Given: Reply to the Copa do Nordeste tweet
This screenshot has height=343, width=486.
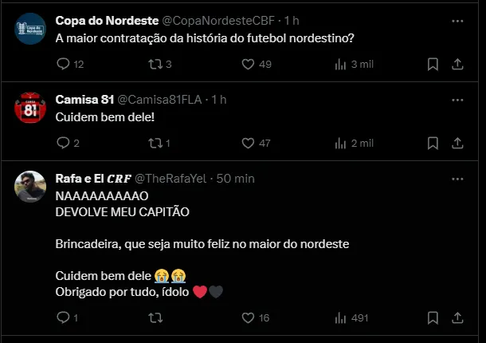Looking at the screenshot, I should click(x=64, y=64).
